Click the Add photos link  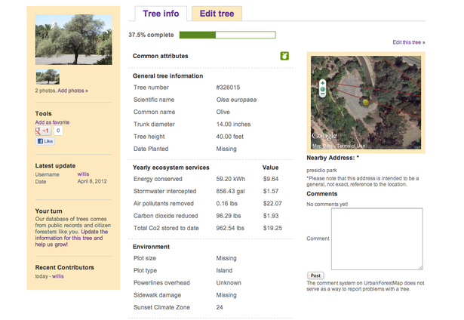[72, 91]
